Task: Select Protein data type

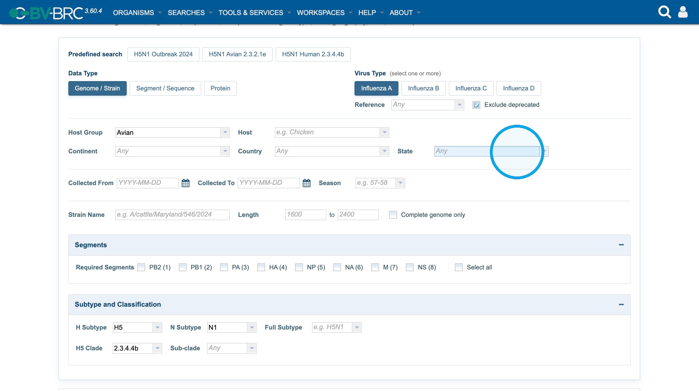Action: (x=220, y=88)
